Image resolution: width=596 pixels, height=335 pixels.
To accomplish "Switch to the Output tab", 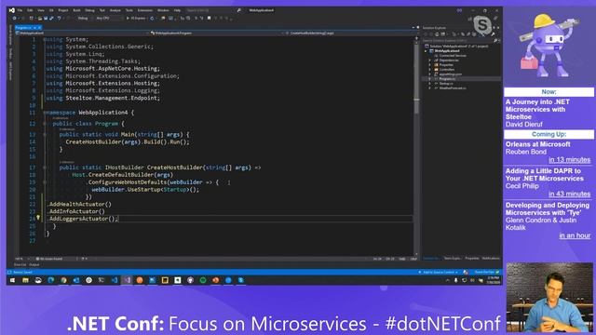I will pos(34,264).
